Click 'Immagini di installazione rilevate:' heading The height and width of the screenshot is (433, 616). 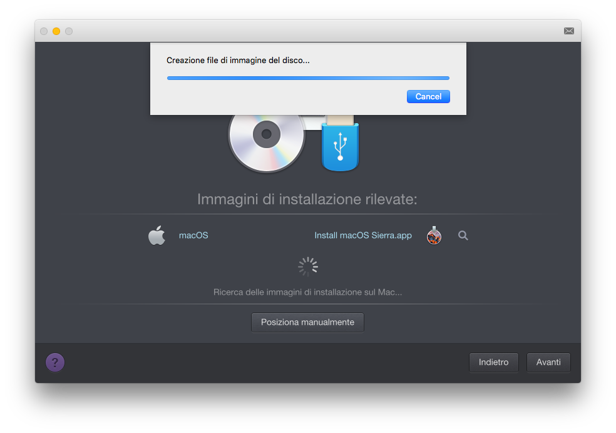pyautogui.click(x=307, y=199)
